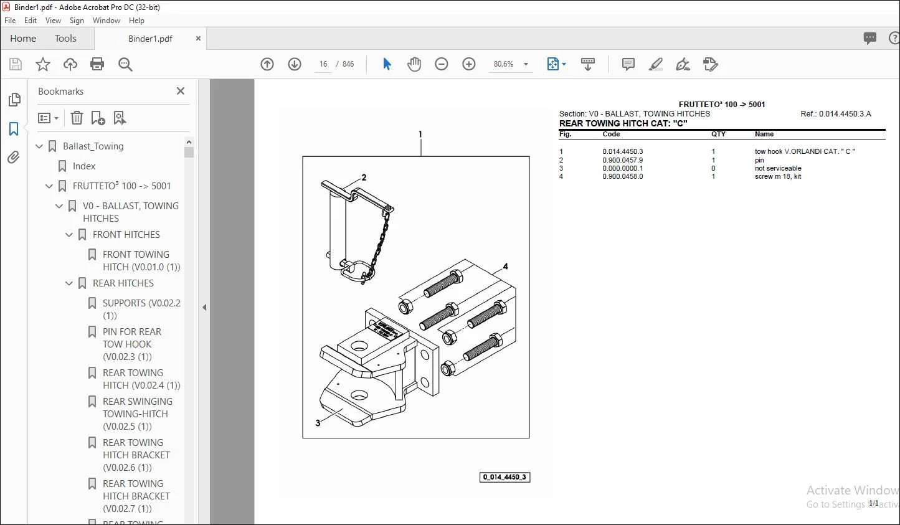The image size is (900, 525).
Task: Collapse the Ballast_Towing bookmark
Action: (x=39, y=146)
